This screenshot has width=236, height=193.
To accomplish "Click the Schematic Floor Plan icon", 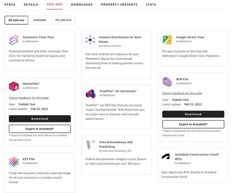I will pyautogui.click(x=14, y=40).
